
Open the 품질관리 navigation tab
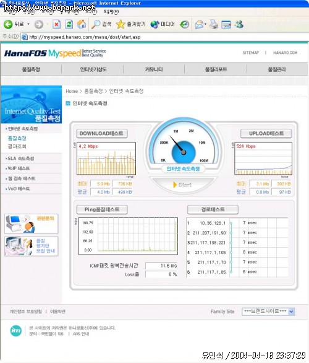(x=277, y=69)
